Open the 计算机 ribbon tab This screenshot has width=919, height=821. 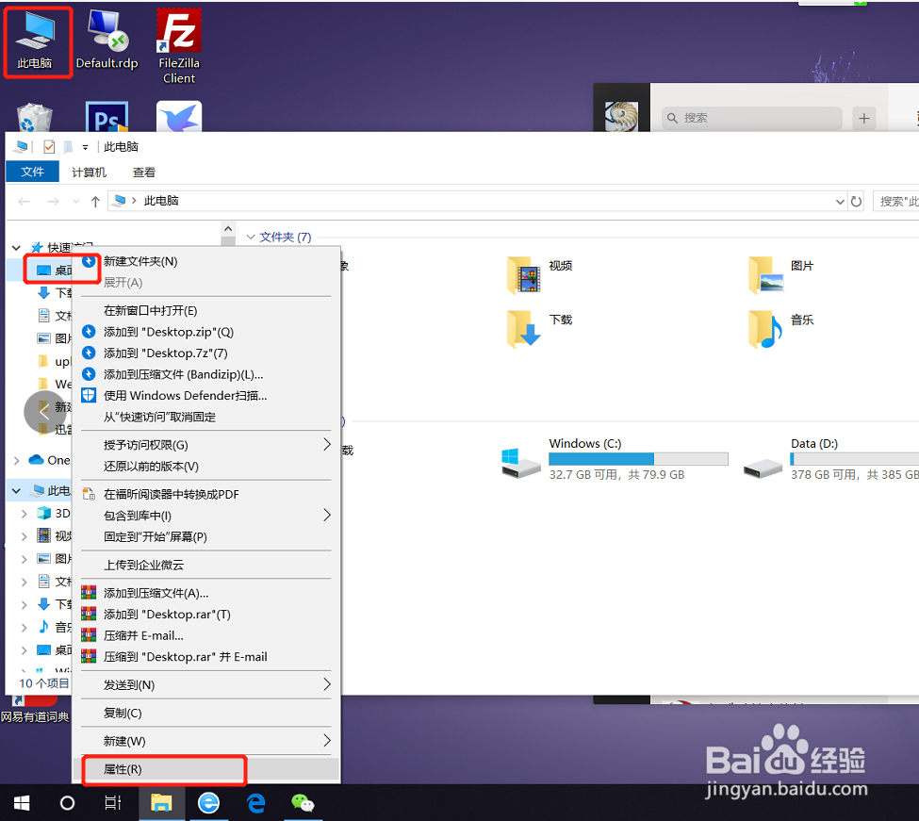coord(90,172)
